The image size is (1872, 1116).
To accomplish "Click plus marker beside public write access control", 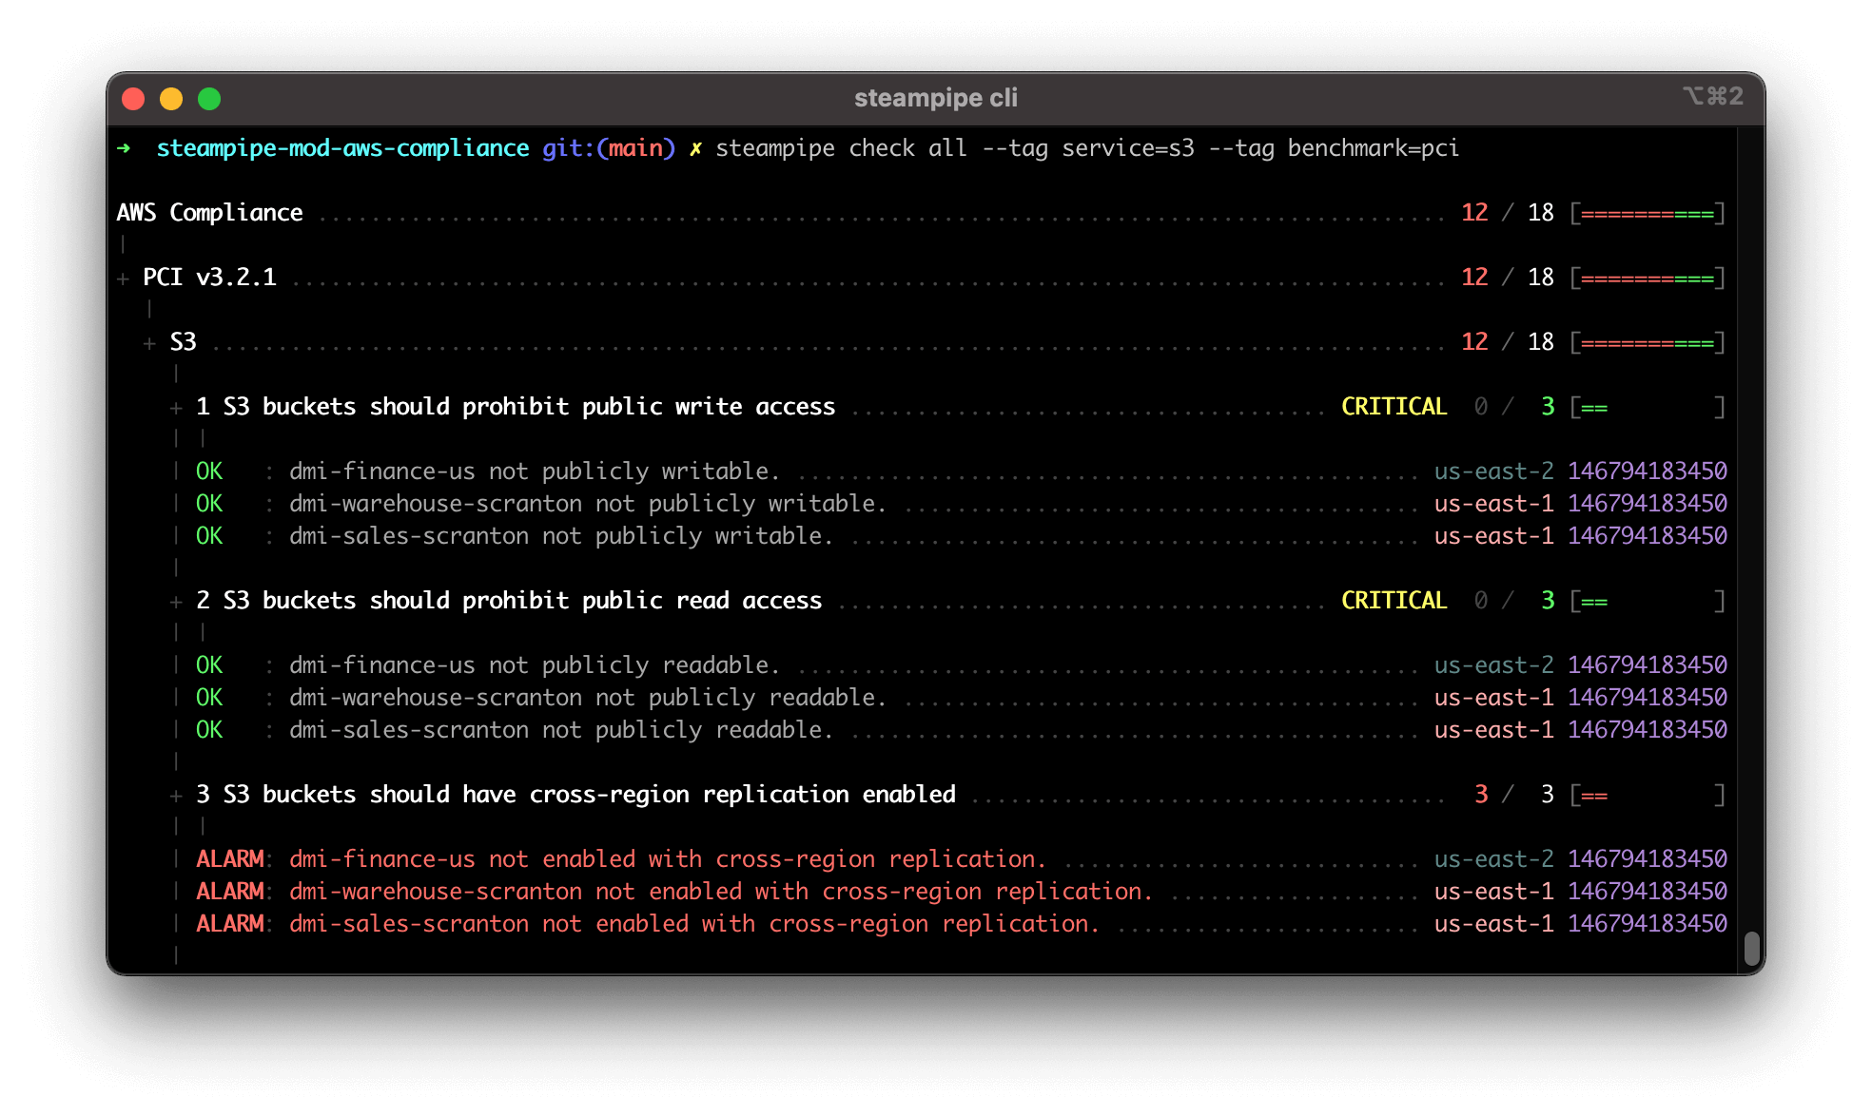I will 176,408.
